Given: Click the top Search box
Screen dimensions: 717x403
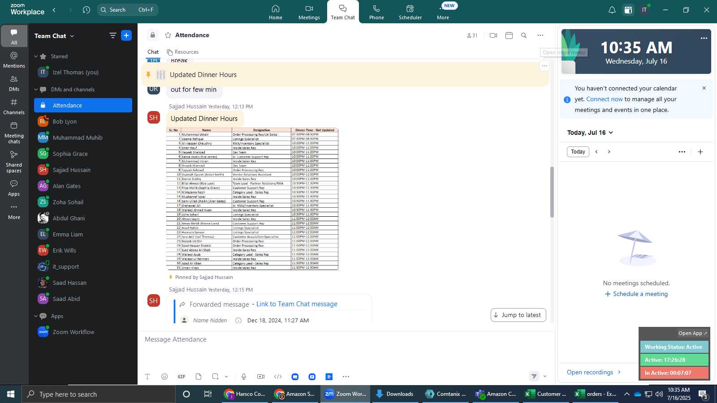Looking at the screenshot, I should (128, 10).
